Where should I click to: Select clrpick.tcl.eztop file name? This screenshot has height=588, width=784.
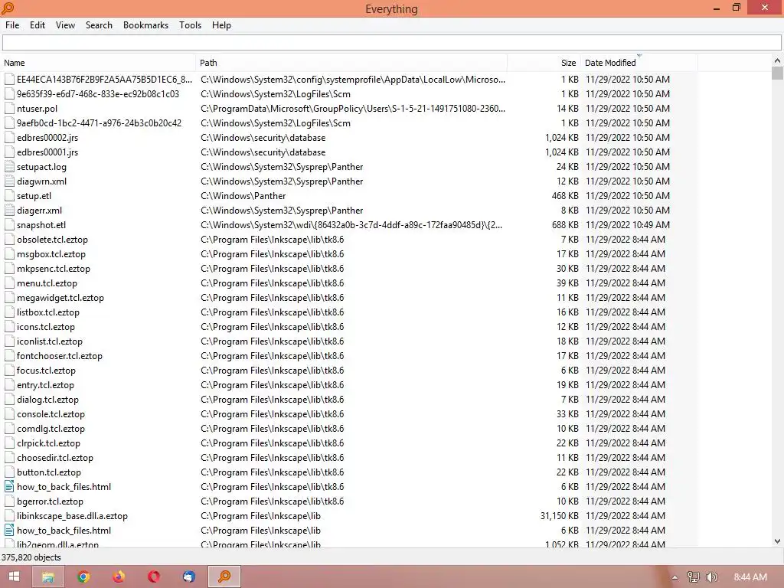point(48,443)
